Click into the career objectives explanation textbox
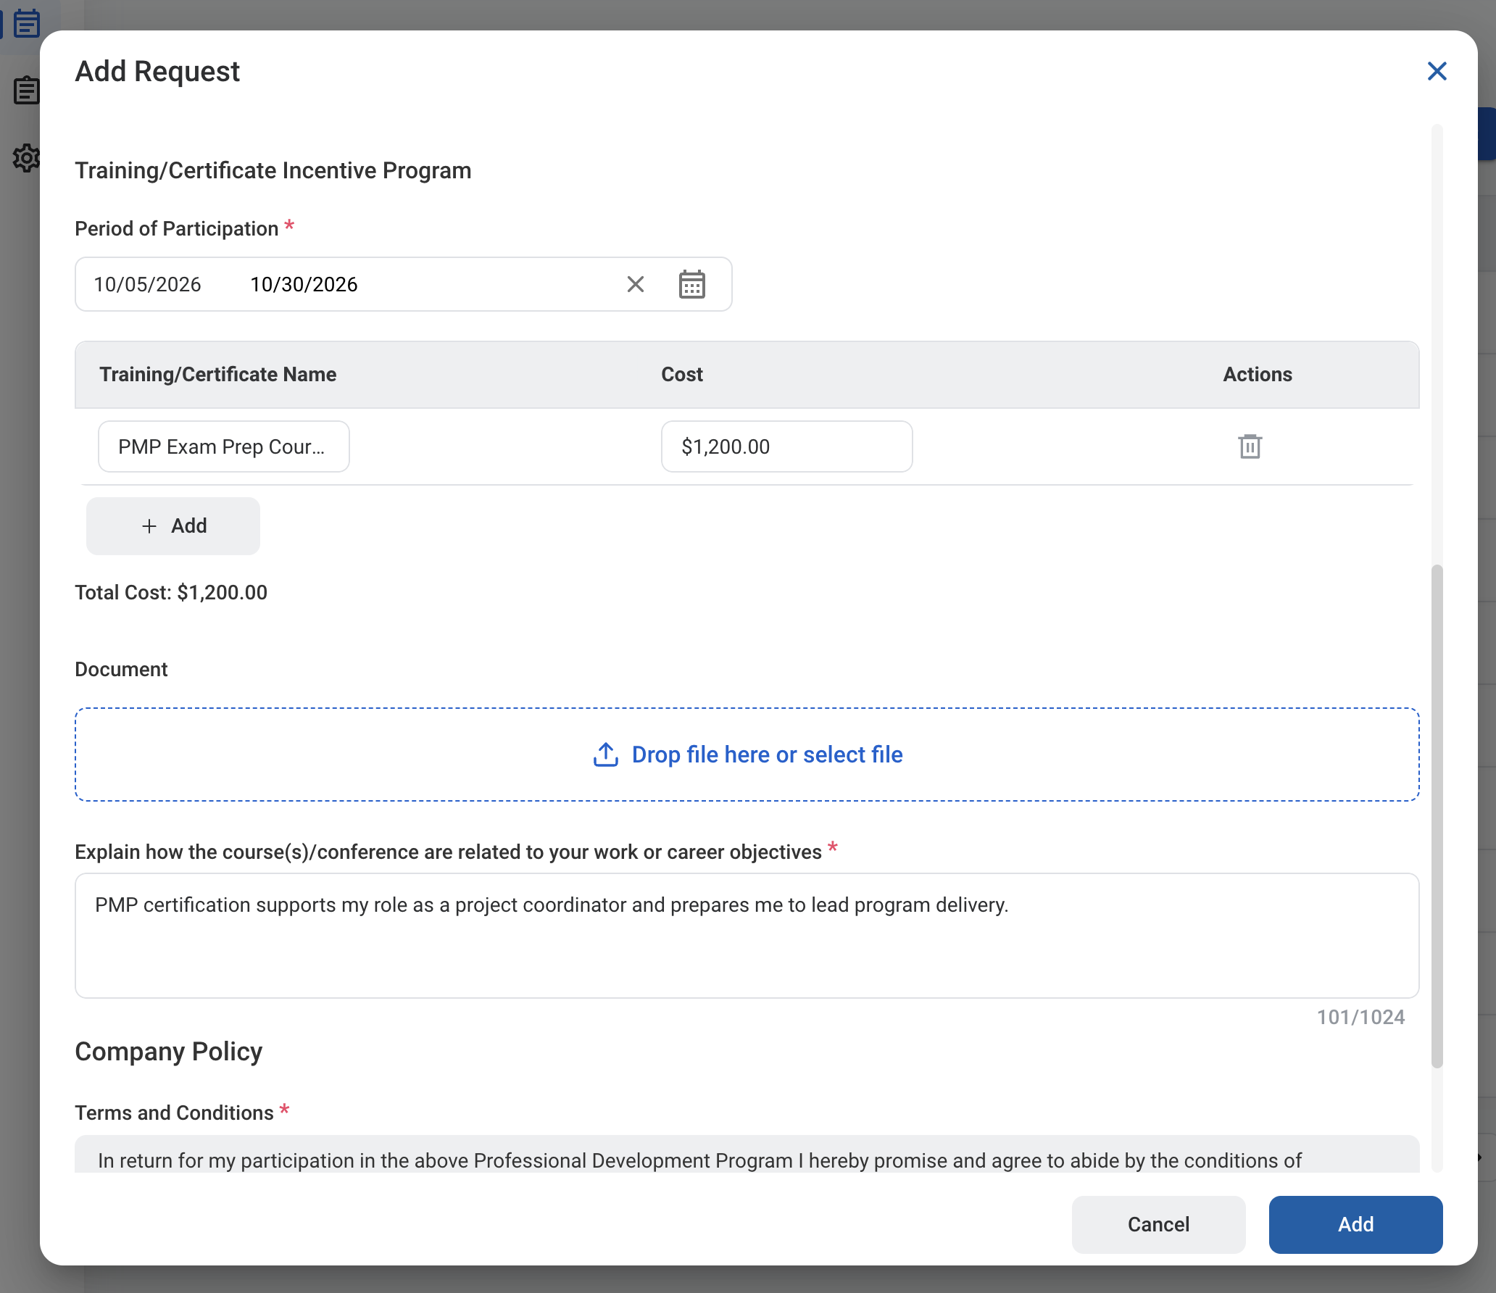This screenshot has width=1496, height=1293. pos(747,936)
